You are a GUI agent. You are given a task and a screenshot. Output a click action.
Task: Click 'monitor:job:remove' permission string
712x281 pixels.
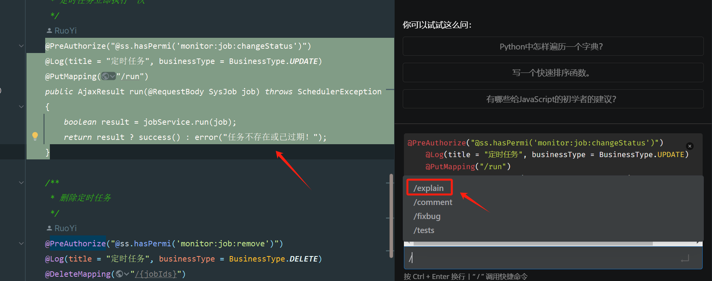pos(223,244)
